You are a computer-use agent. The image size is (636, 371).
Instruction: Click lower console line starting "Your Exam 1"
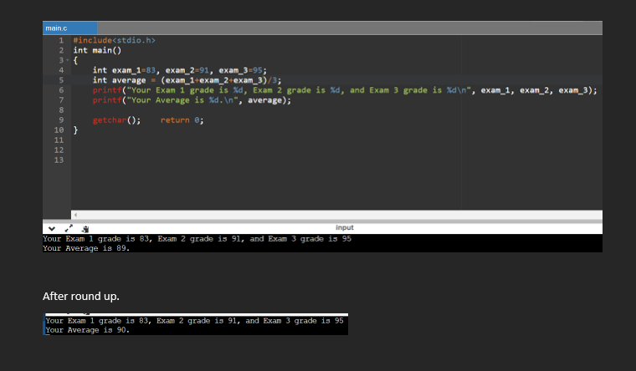[x=194, y=321]
